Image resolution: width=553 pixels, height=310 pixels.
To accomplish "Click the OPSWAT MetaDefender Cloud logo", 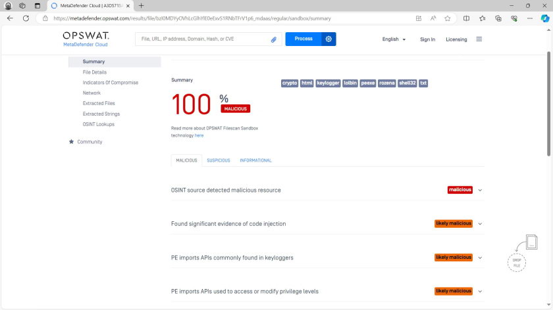I will pyautogui.click(x=86, y=39).
